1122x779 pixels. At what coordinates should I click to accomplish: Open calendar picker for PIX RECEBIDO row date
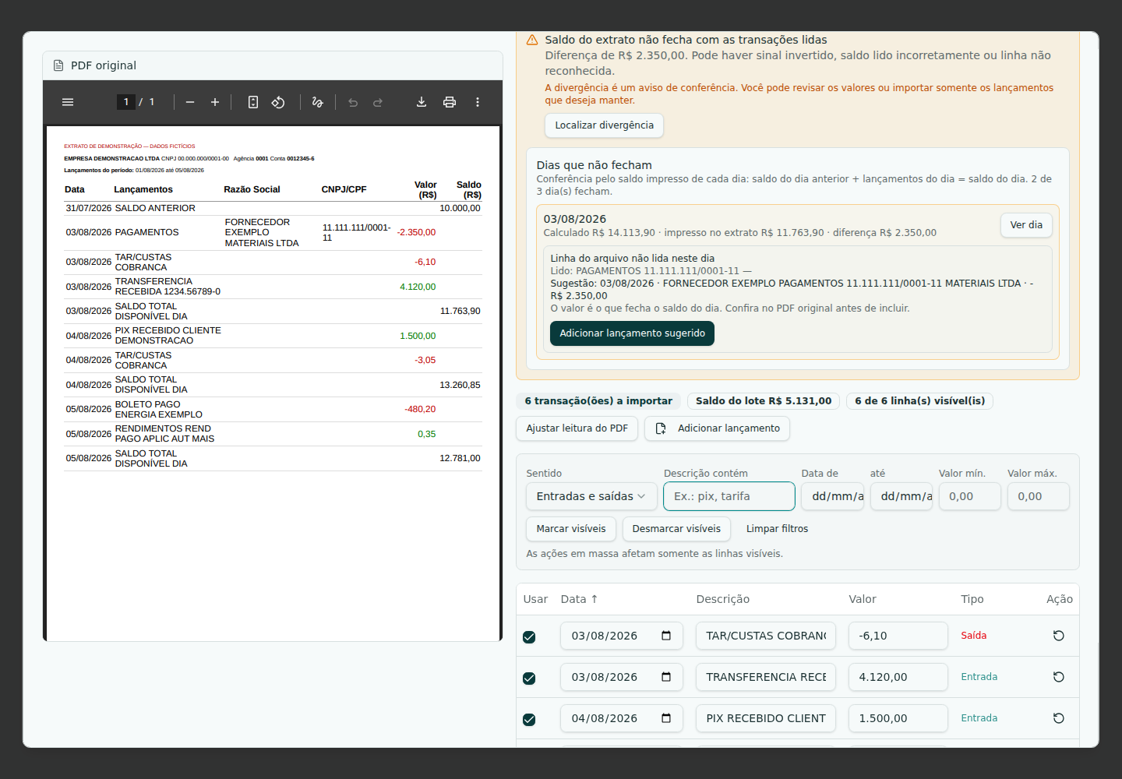click(x=666, y=718)
